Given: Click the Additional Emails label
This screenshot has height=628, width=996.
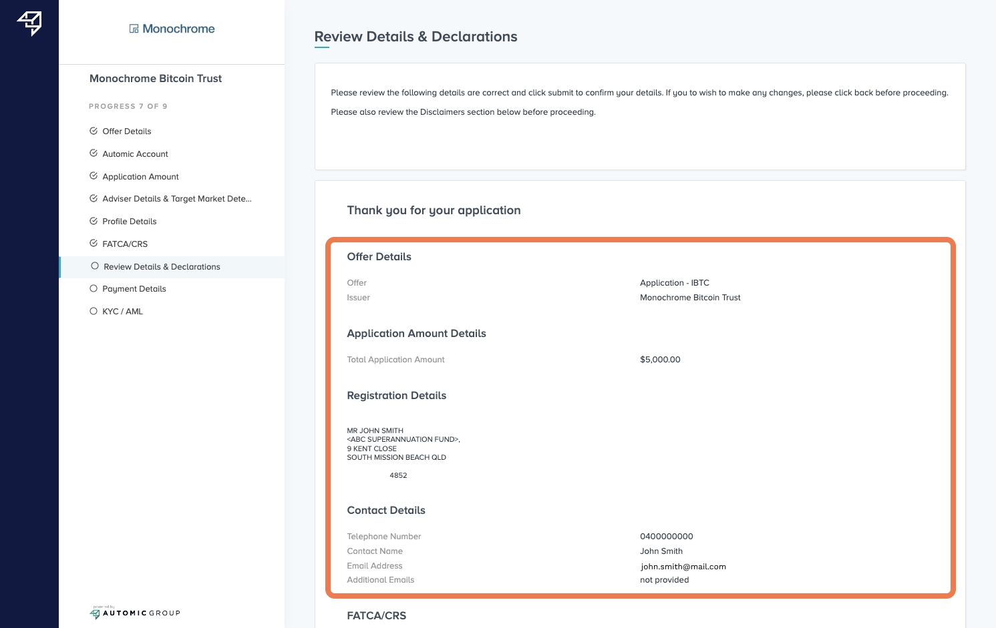Looking at the screenshot, I should pos(381,580).
